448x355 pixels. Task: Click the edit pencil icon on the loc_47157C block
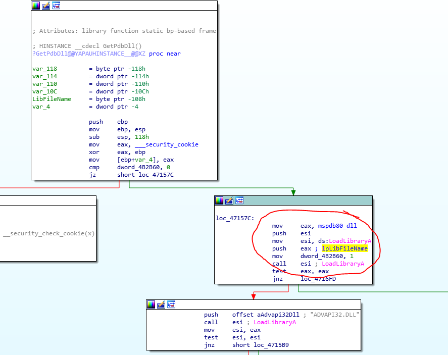(229, 200)
